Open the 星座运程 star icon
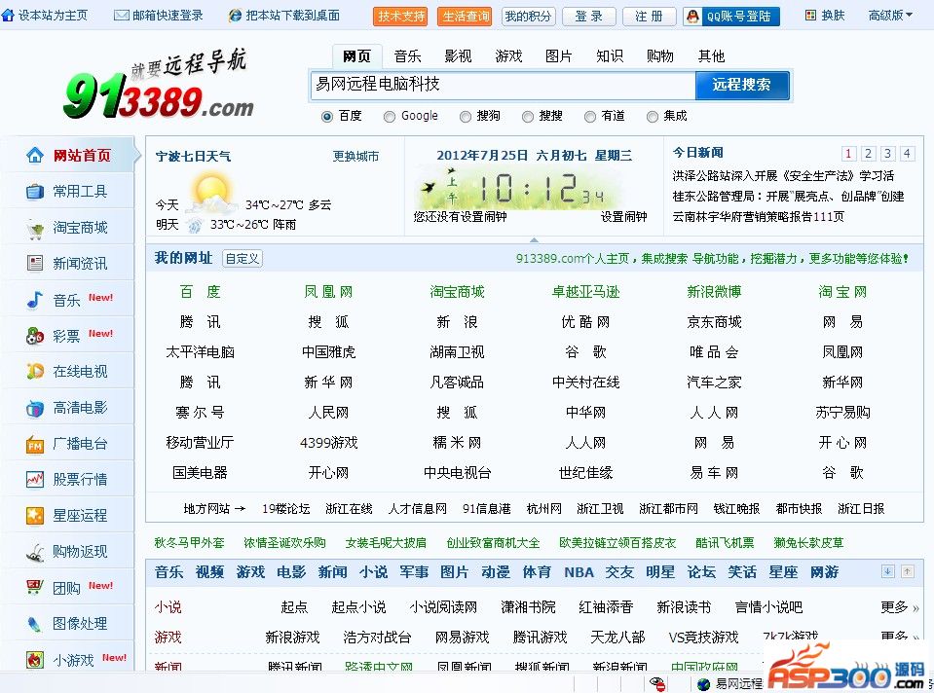This screenshot has width=934, height=693. point(34,516)
